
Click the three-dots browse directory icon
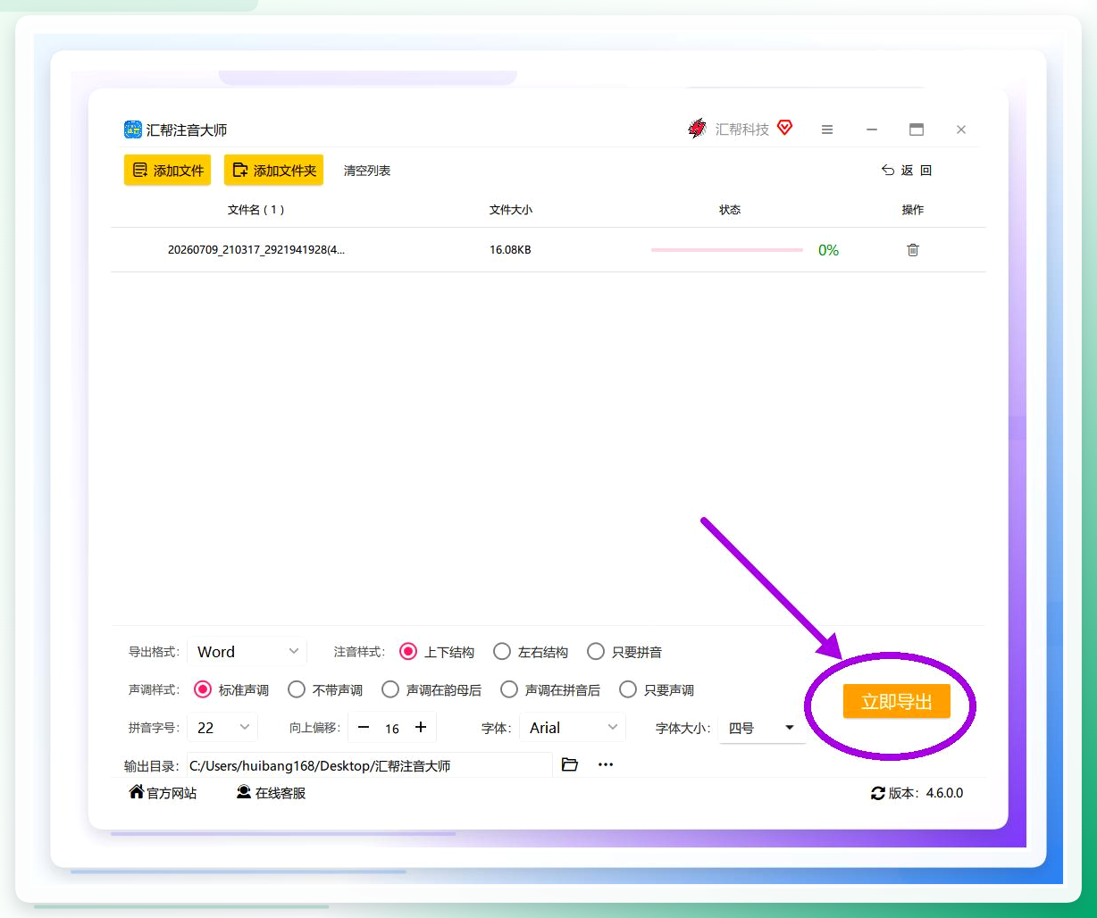(606, 764)
